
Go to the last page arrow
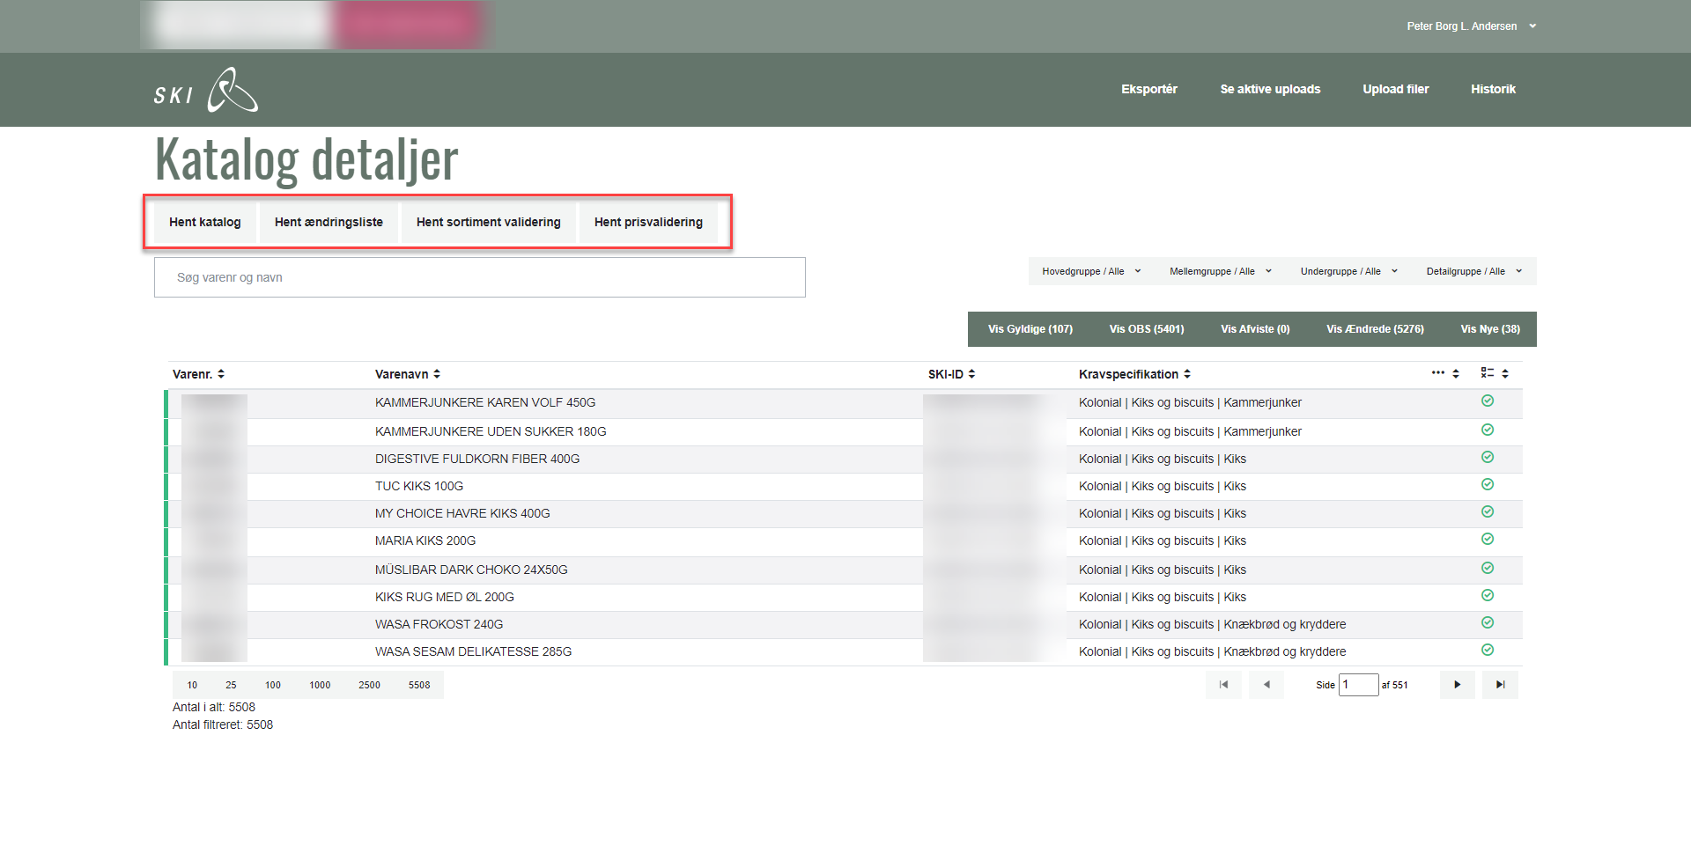pos(1500,685)
